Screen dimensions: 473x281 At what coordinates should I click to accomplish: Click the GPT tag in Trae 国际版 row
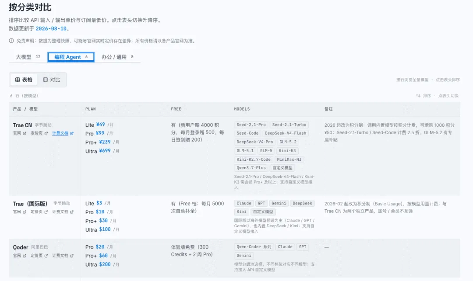261,203
